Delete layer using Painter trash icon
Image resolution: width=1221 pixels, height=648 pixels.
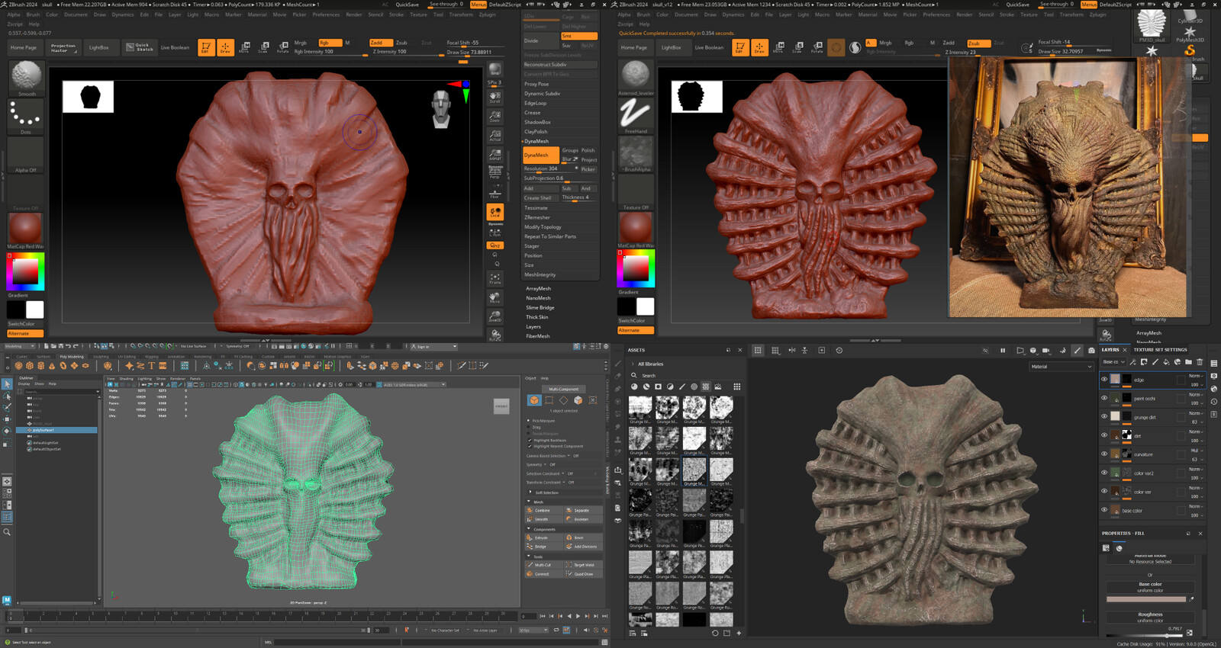point(1200,362)
